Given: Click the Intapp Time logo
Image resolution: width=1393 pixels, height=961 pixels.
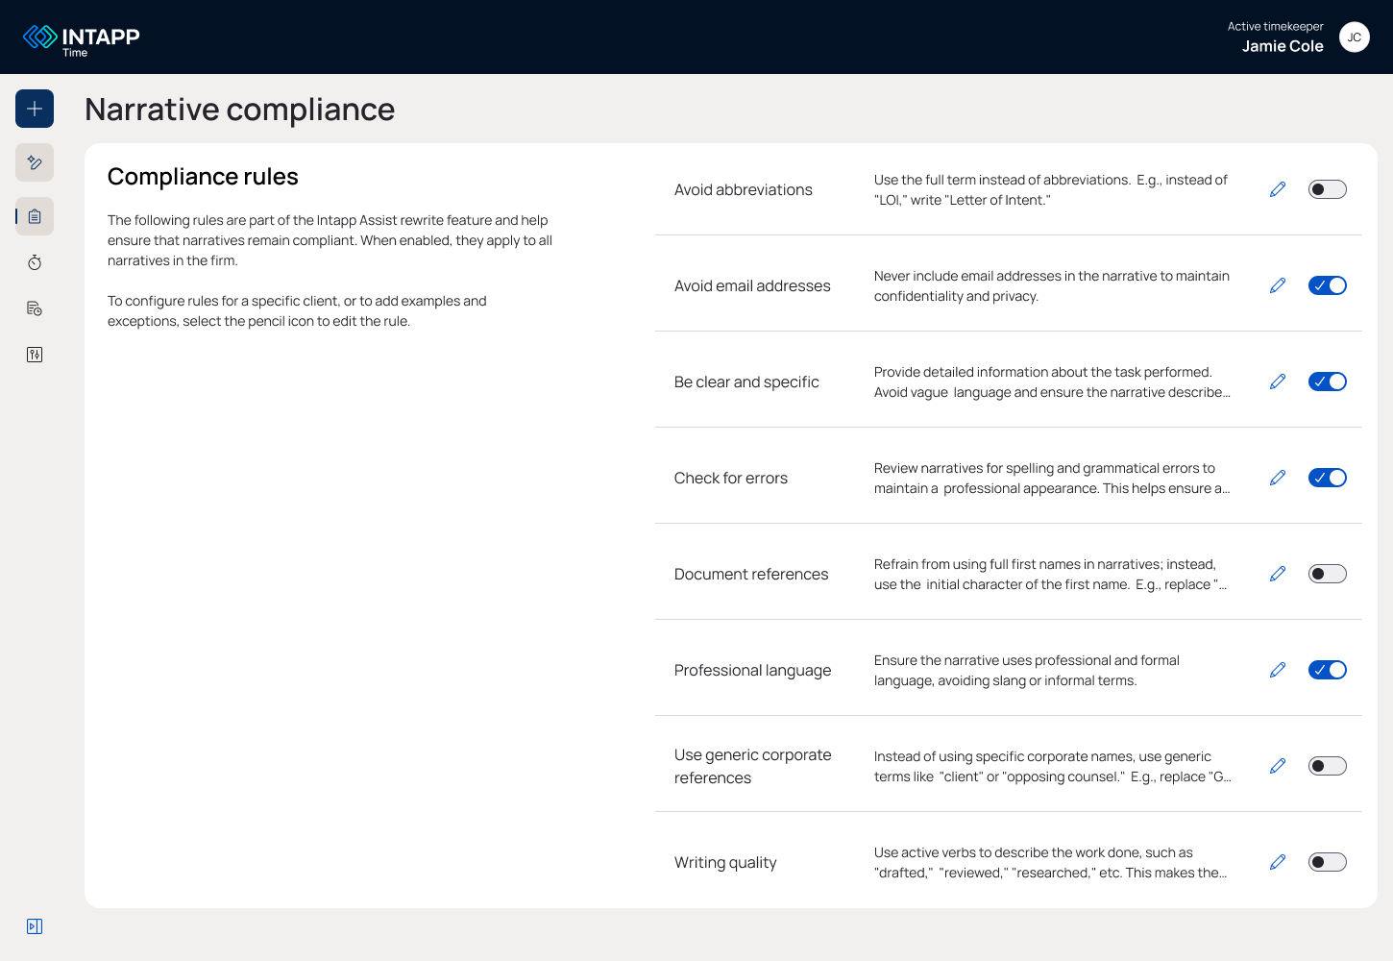Looking at the screenshot, I should (x=82, y=39).
